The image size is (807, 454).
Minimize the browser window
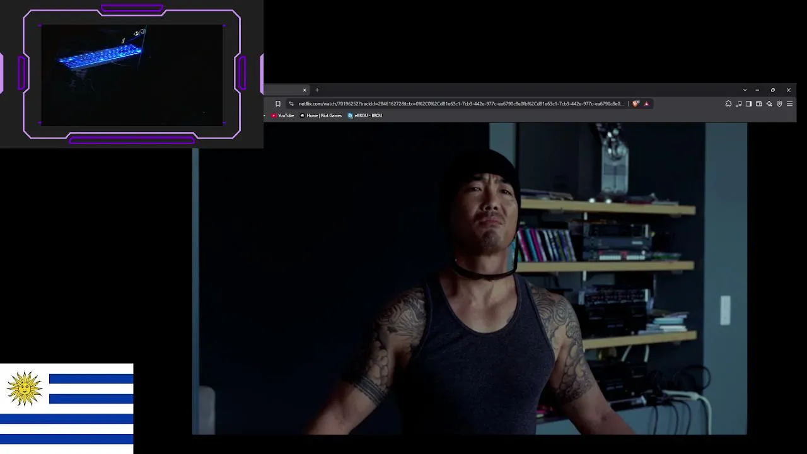coord(757,90)
